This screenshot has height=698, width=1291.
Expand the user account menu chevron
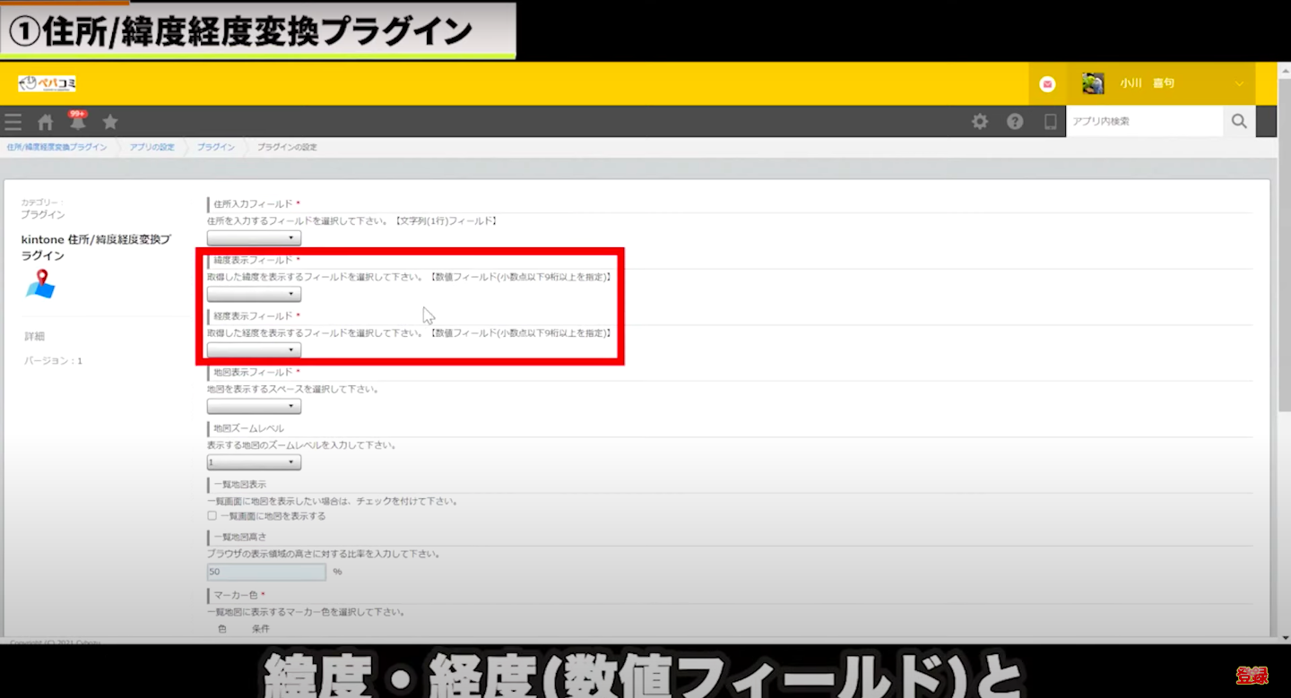coord(1240,84)
